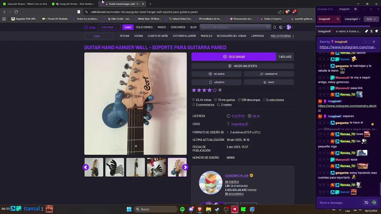
Task: Switch to chacoide Stream browser tab
Action: click(x=25, y=4)
